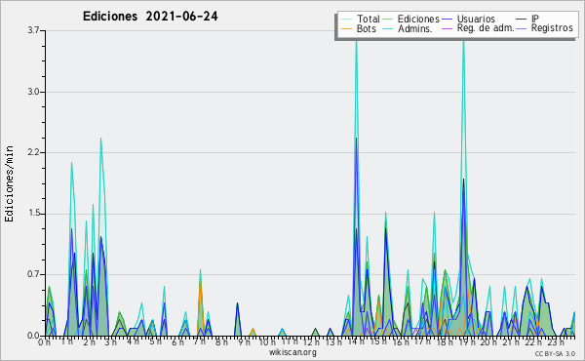Click the '23 h' x-axis label
Viewport: 585px width, 361px height.
coord(556,342)
